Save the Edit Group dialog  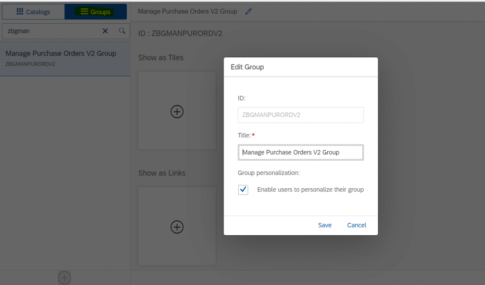pos(325,225)
